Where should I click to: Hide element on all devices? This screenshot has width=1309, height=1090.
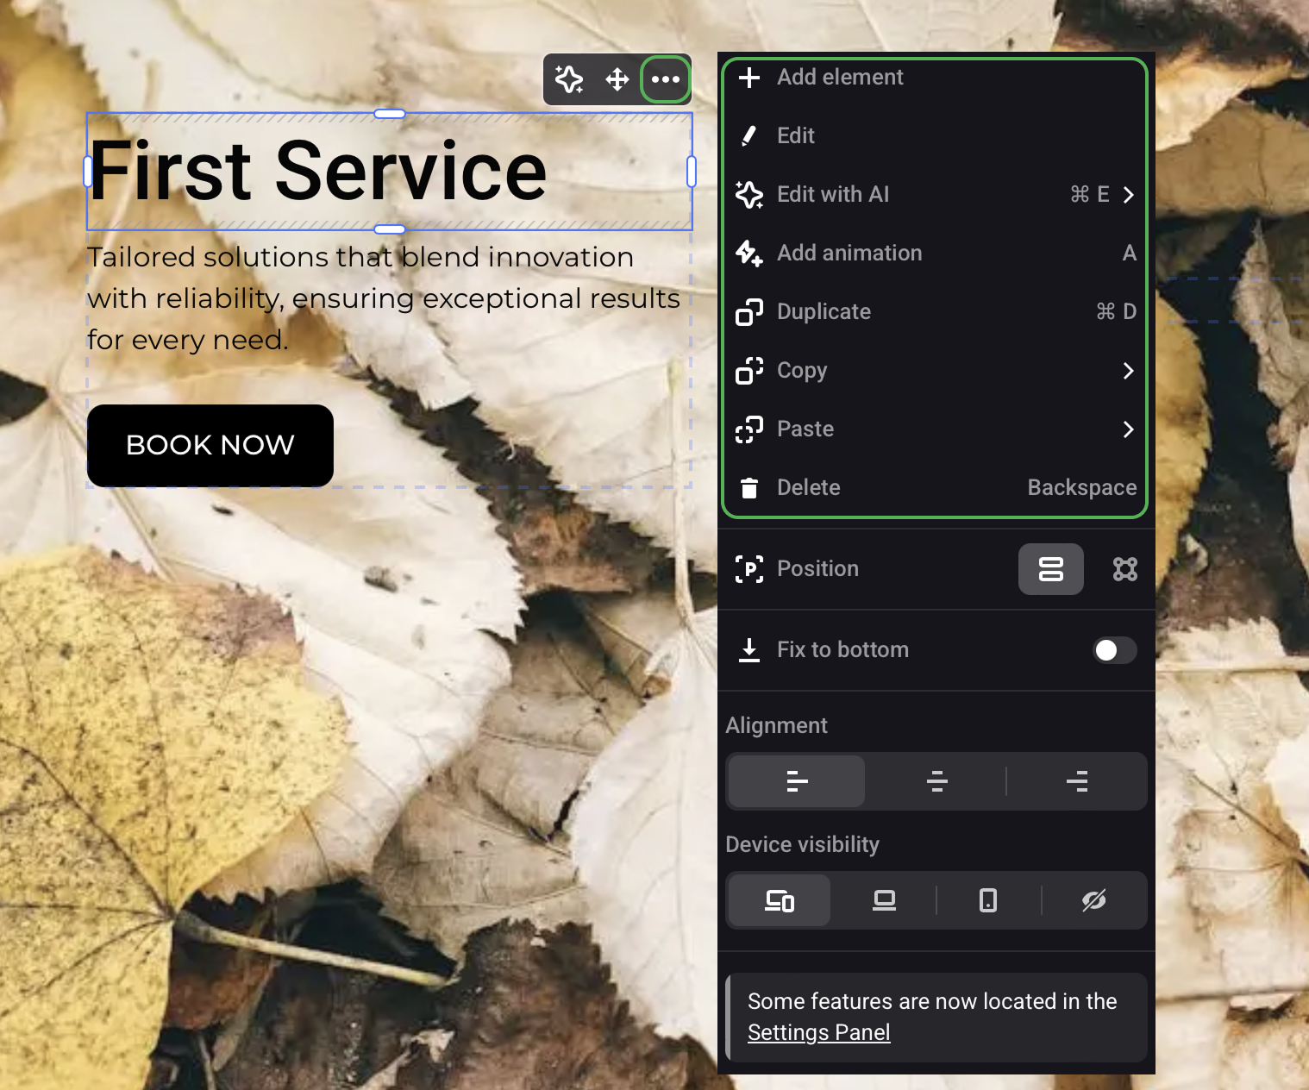pos(1093,901)
